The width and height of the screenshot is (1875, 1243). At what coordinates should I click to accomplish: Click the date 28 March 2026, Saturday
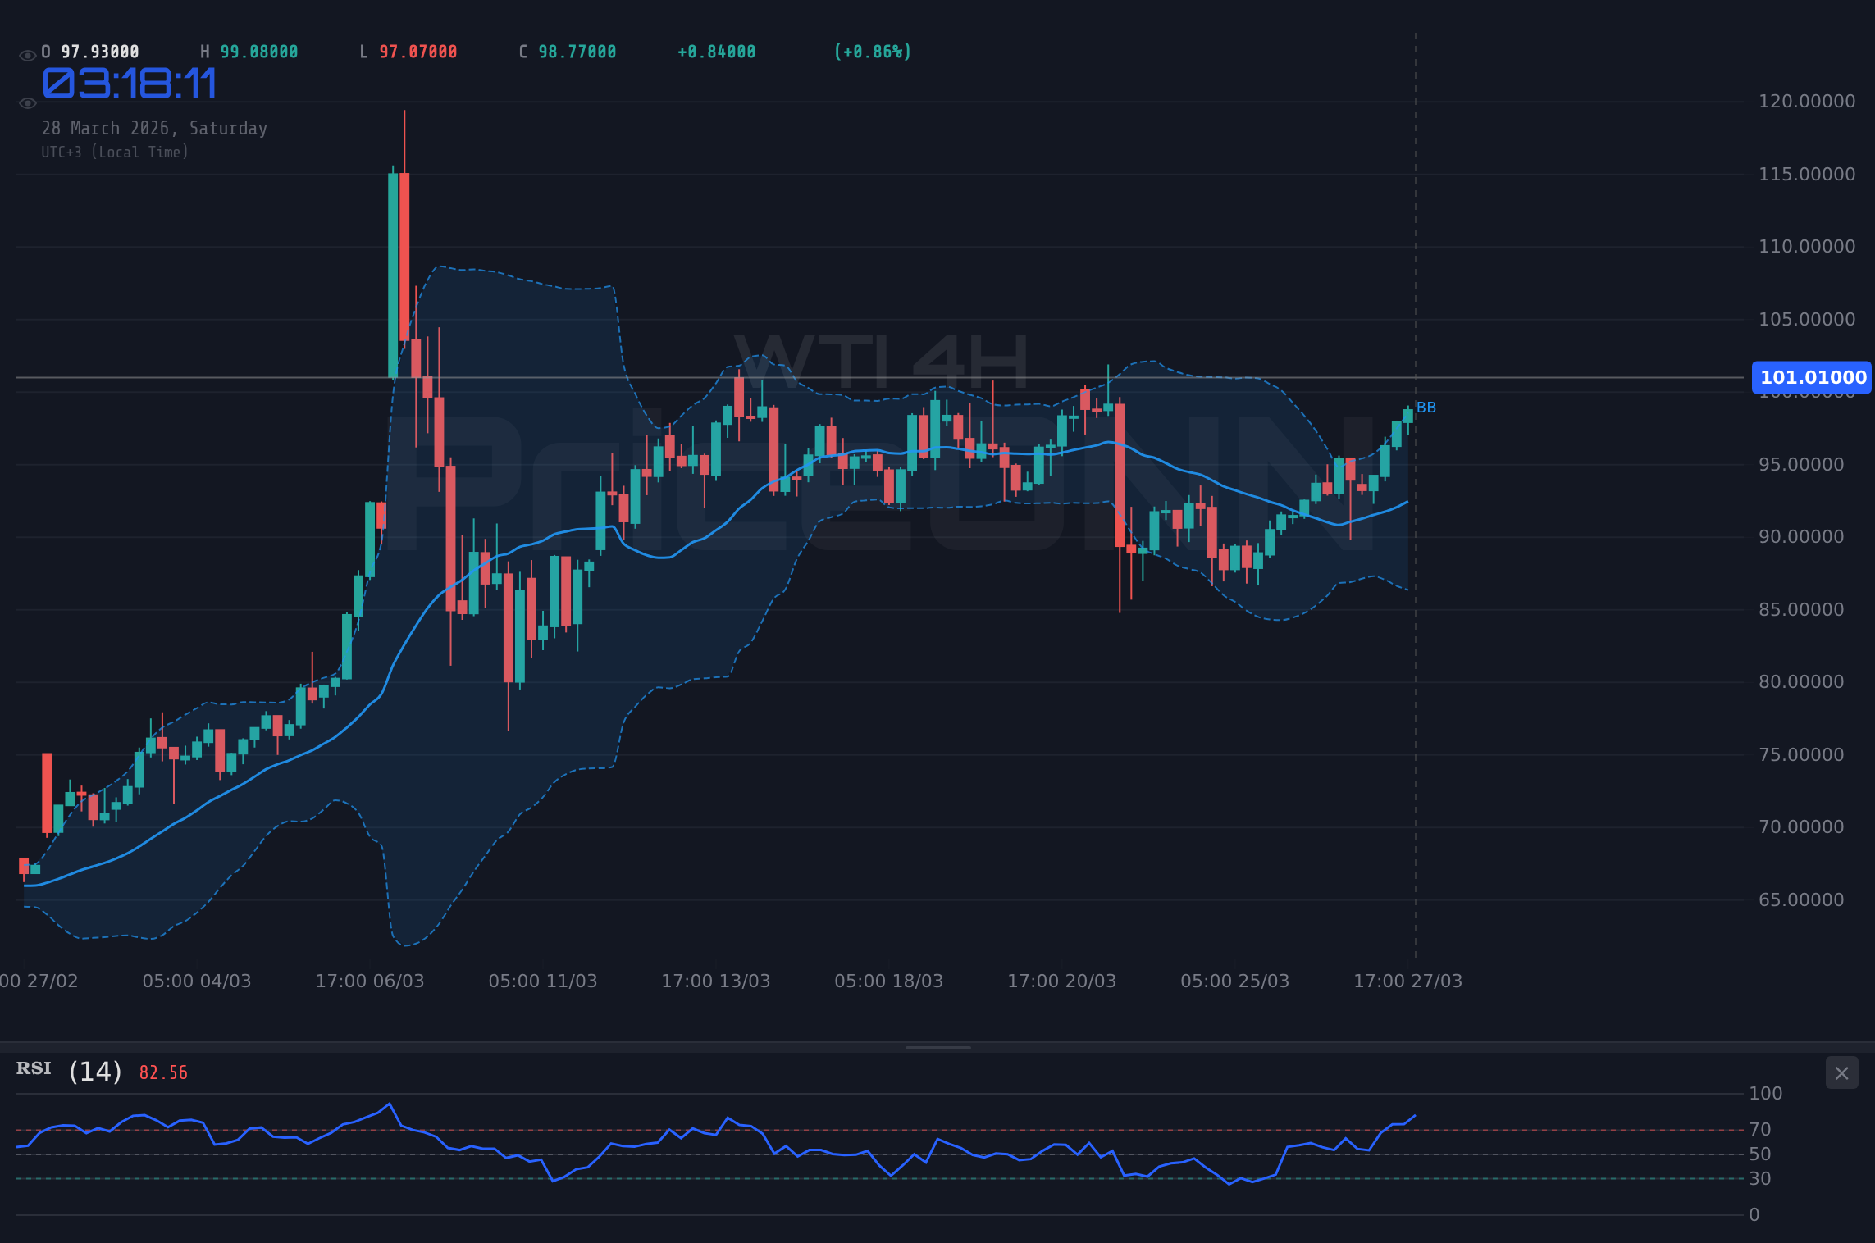click(154, 128)
